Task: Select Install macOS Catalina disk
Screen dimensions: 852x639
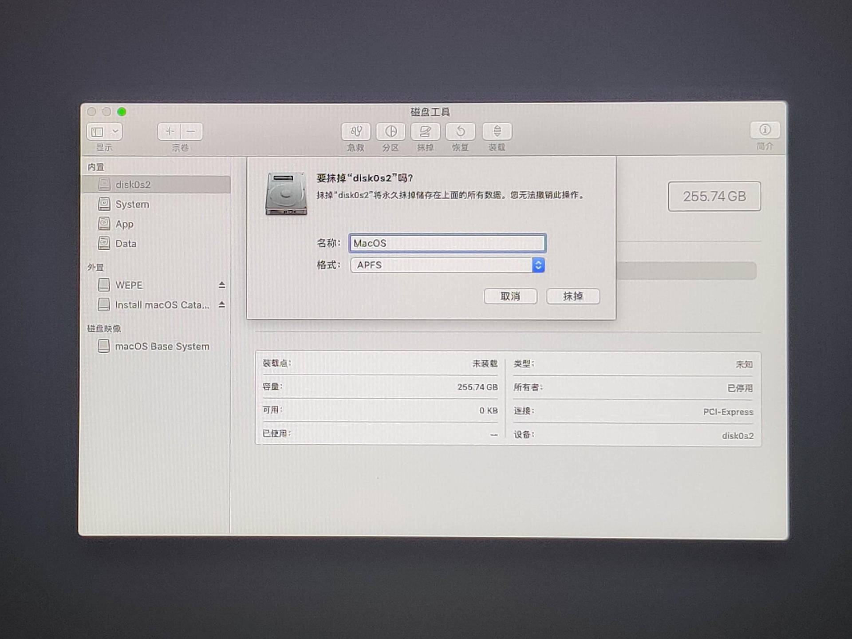Action: pyautogui.click(x=156, y=305)
